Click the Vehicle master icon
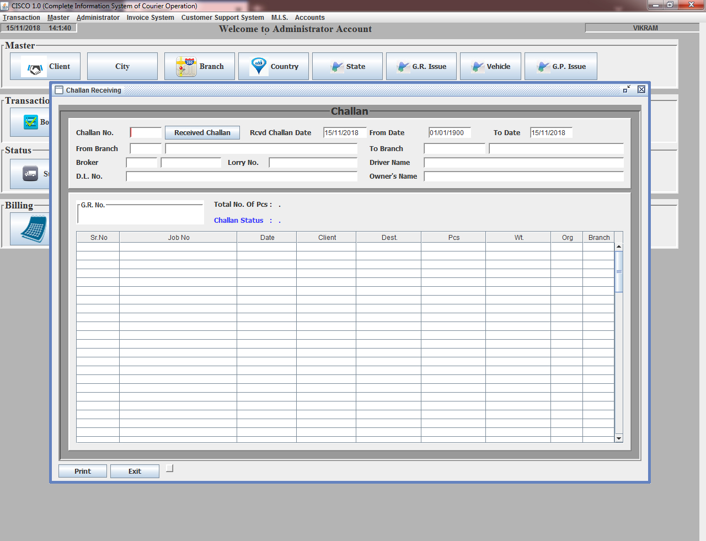 click(x=478, y=67)
